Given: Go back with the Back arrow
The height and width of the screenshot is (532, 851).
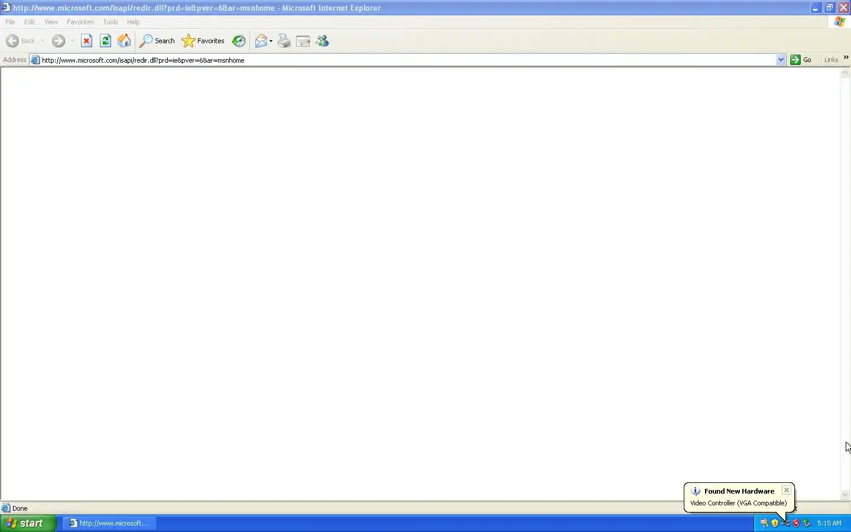Looking at the screenshot, I should [21, 41].
